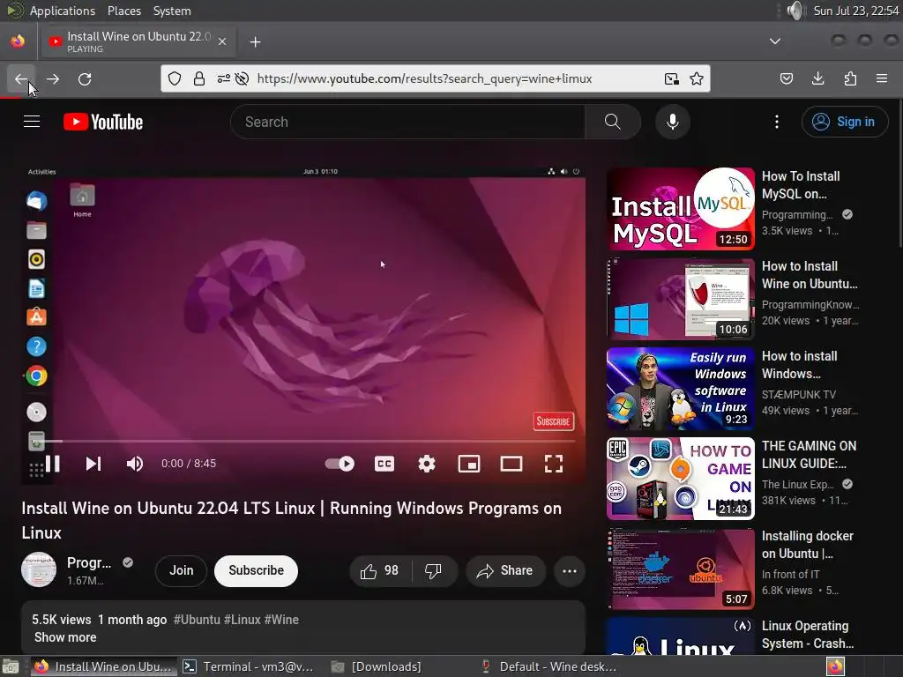Go back with the browser back arrow
This screenshot has width=903, height=677.
point(21,78)
